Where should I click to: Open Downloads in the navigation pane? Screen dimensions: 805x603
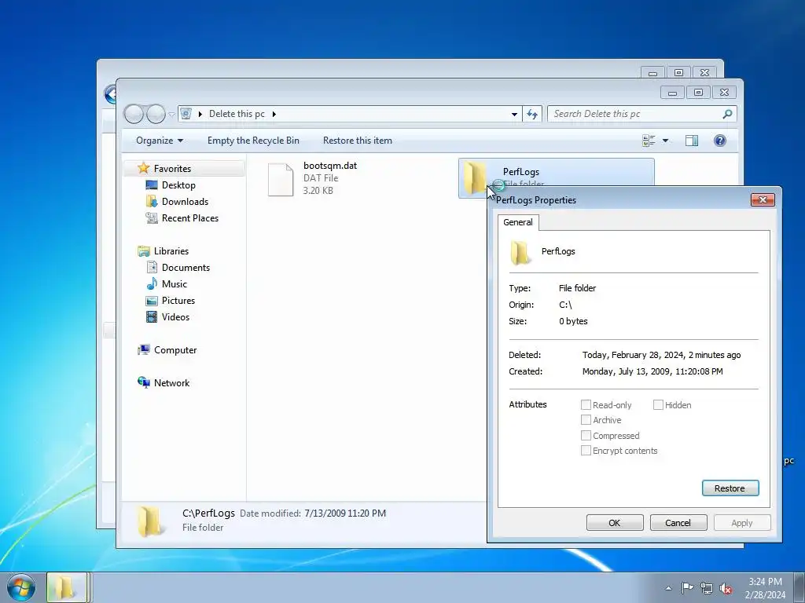184,202
